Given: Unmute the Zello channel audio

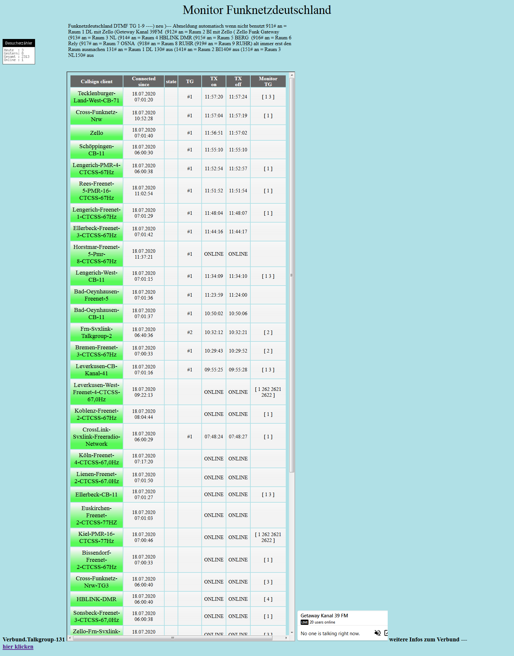Looking at the screenshot, I should pyautogui.click(x=377, y=633).
